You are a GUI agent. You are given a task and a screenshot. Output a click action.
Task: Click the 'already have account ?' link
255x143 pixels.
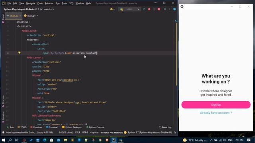(x=216, y=113)
